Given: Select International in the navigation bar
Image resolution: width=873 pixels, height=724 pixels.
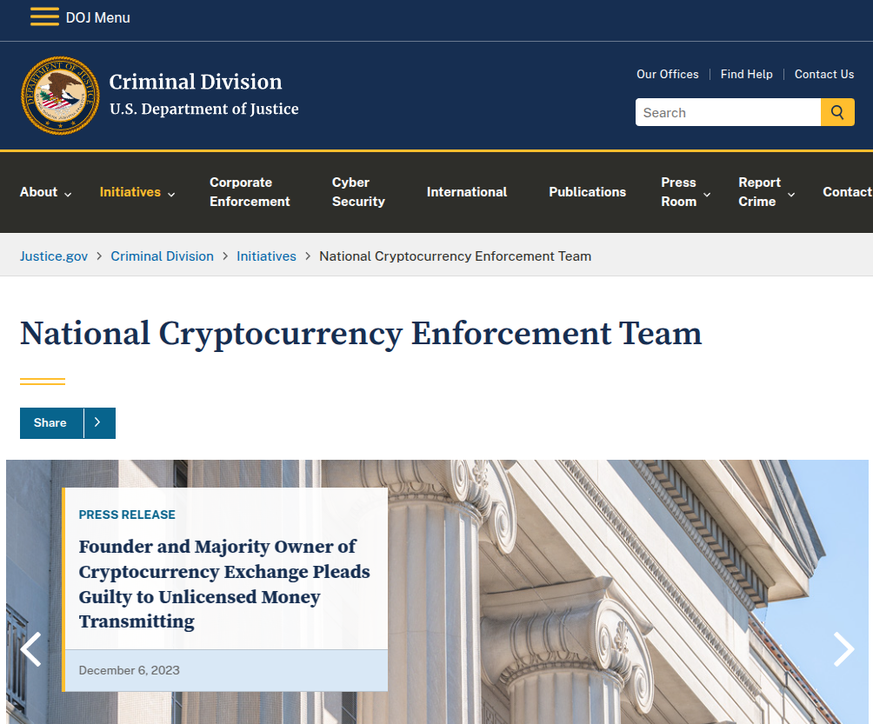Looking at the screenshot, I should click(467, 192).
